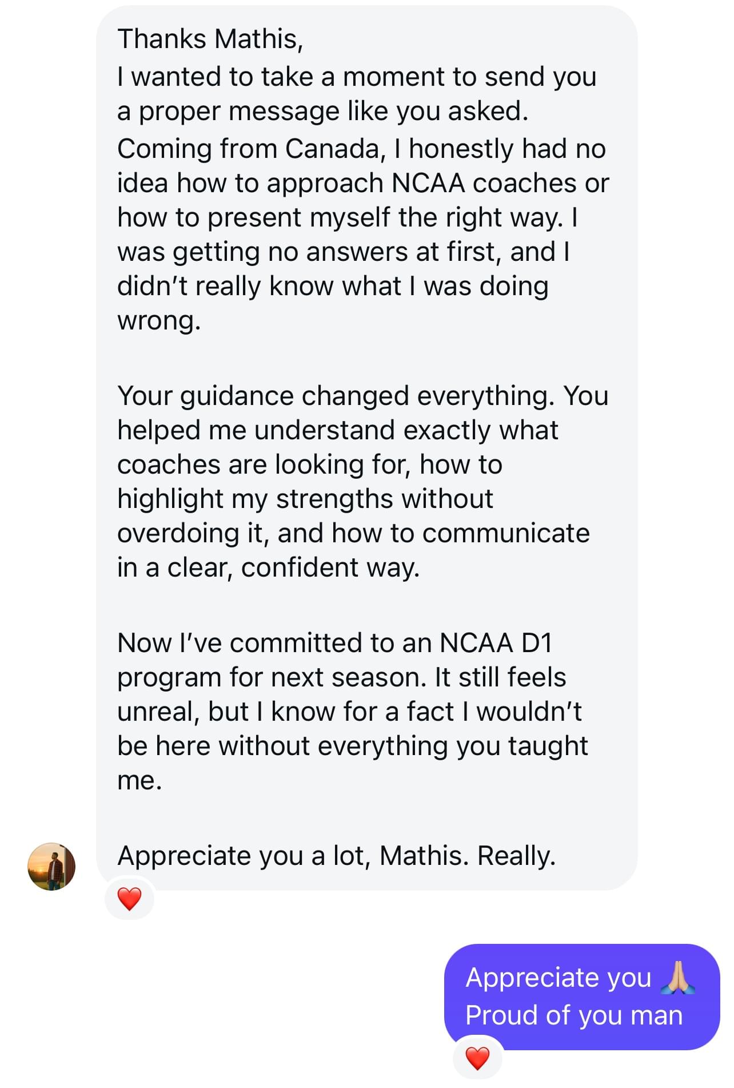Click "Appreciate you a lot, Mathis. Really."
The width and height of the screenshot is (734, 1088).
(x=336, y=855)
